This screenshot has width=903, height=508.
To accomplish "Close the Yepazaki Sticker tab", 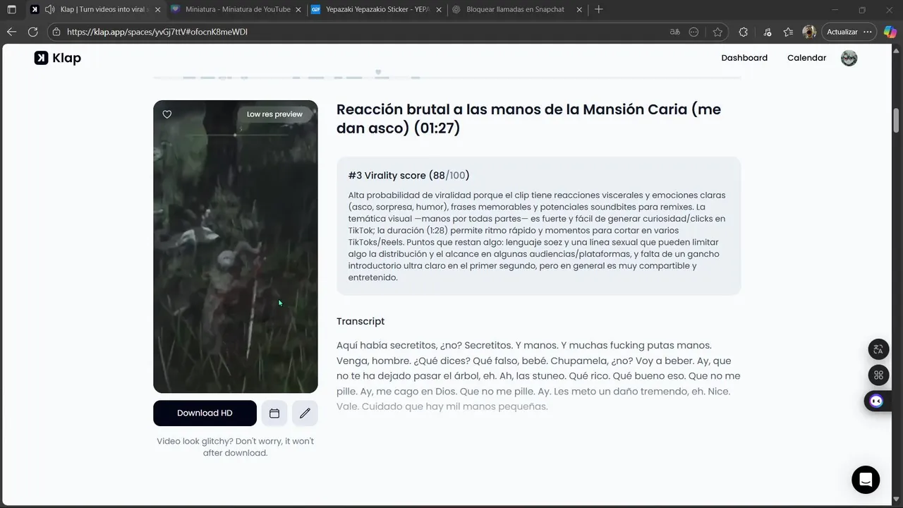I will [x=439, y=9].
